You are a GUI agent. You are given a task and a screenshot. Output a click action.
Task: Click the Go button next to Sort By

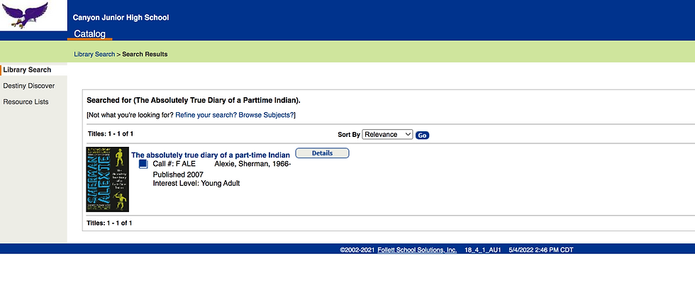coord(422,136)
